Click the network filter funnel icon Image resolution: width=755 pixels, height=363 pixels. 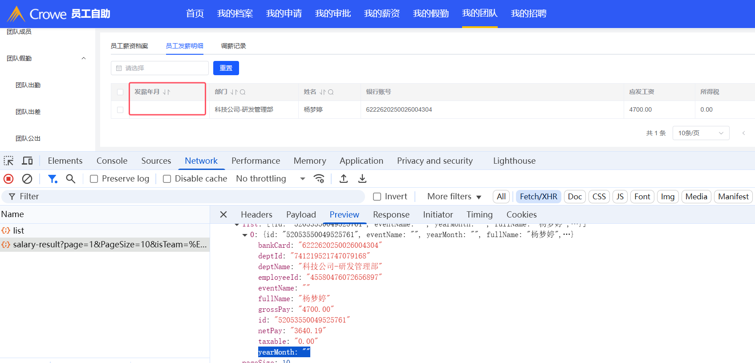click(53, 179)
